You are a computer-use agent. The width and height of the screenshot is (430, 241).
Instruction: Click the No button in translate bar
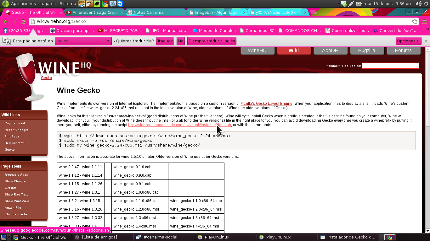pos(180,41)
